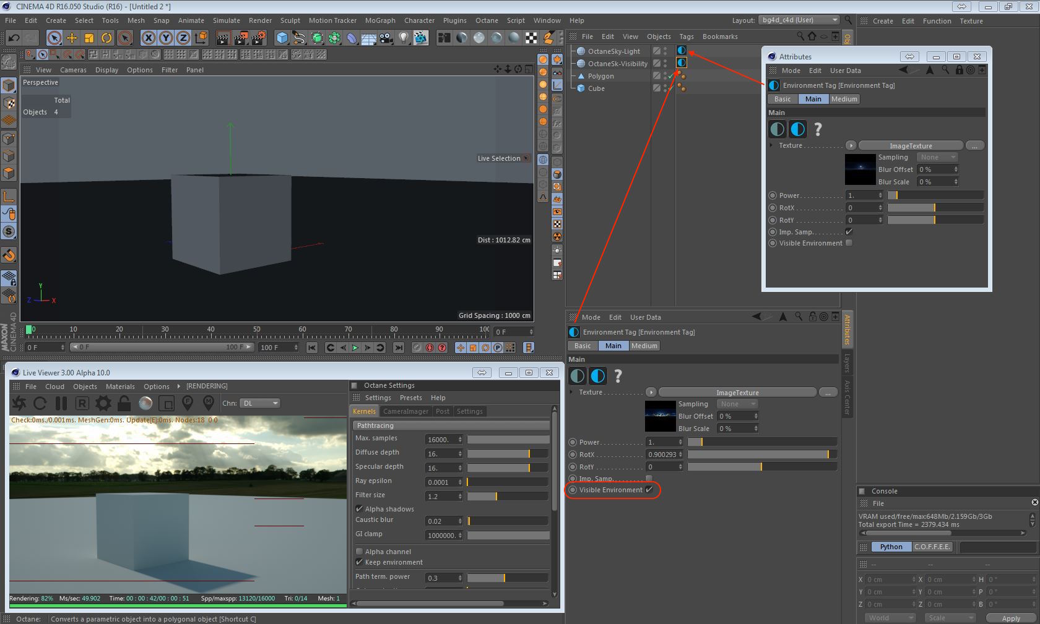Click the material picker pin marked M

[x=209, y=403]
